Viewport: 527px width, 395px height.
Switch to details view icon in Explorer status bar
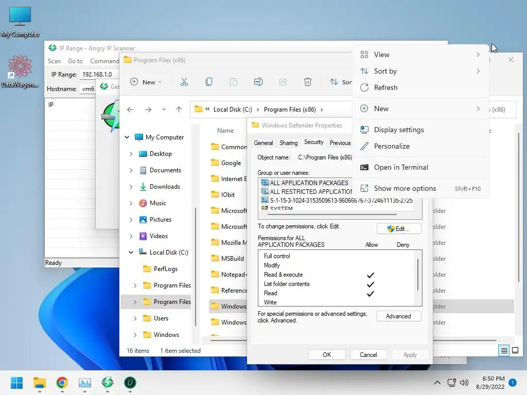pyautogui.click(x=504, y=351)
